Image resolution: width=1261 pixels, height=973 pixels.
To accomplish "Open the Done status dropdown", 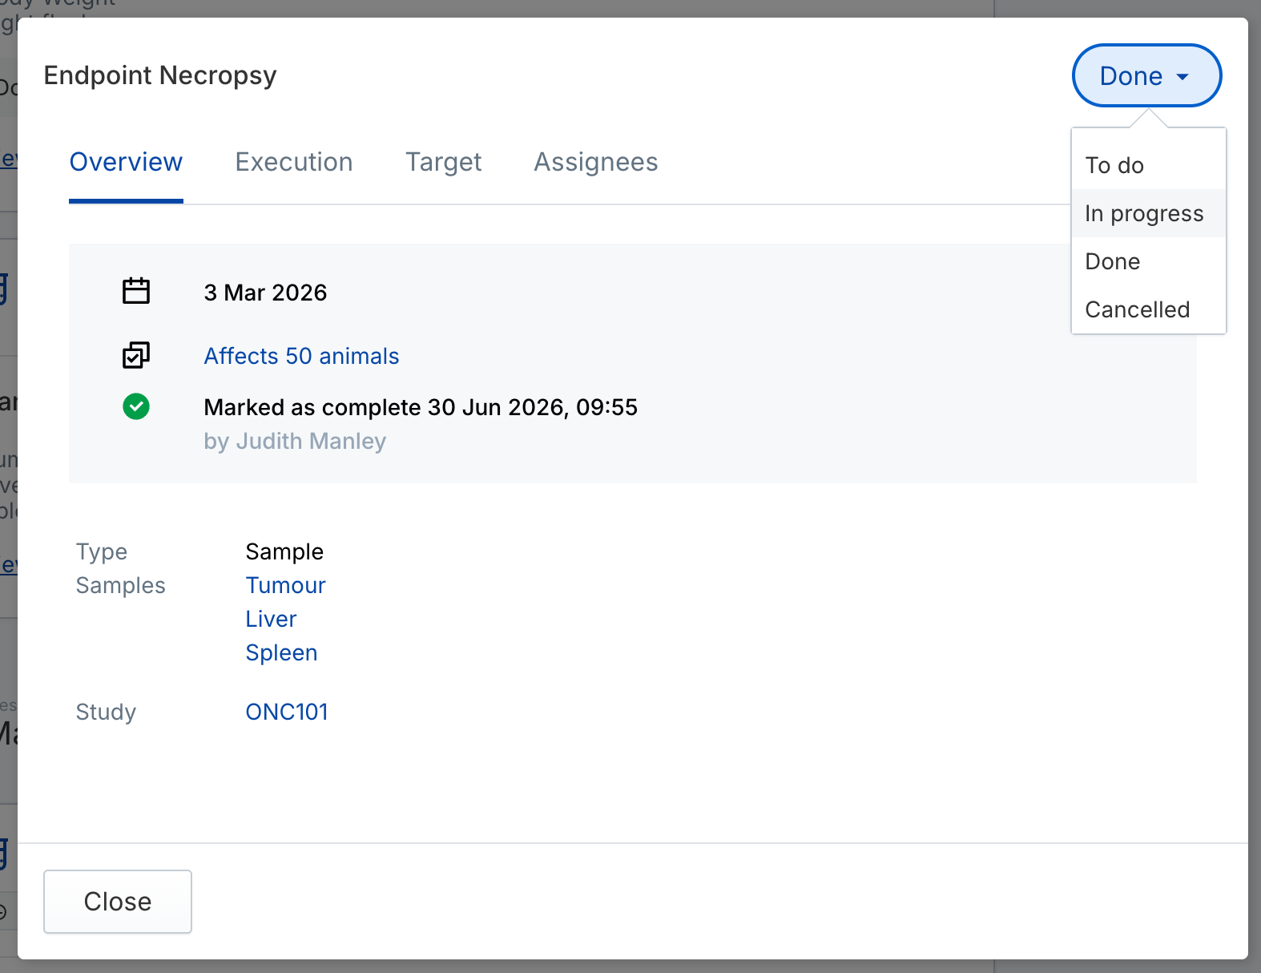I will 1146,75.
